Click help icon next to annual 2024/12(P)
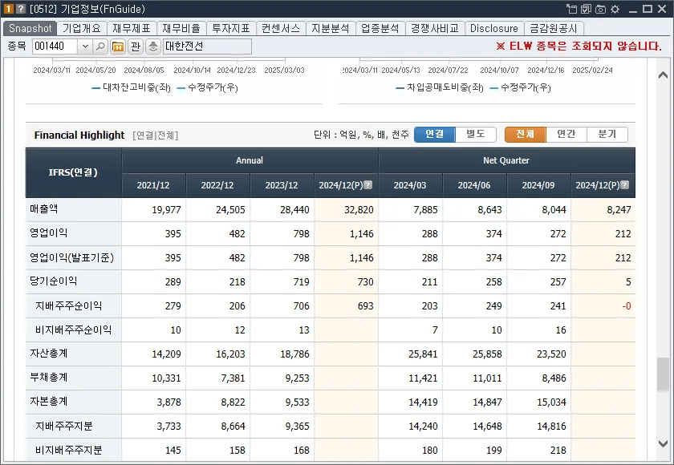This screenshot has width=674, height=465. pos(368,185)
